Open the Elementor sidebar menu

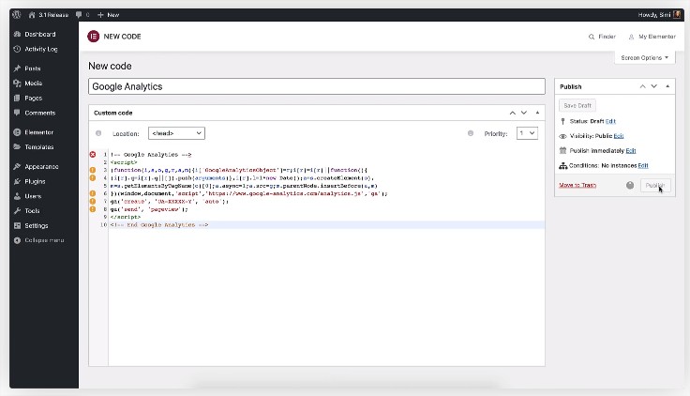click(x=38, y=132)
